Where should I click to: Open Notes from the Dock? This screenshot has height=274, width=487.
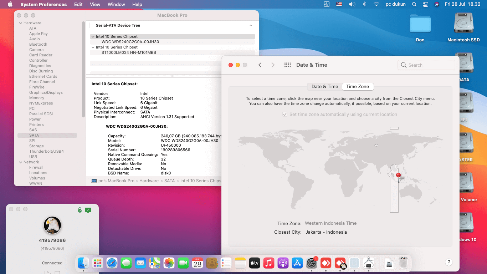240,263
